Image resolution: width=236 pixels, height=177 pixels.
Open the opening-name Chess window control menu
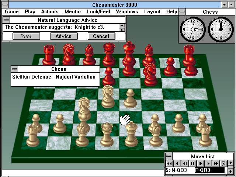coord(14,69)
